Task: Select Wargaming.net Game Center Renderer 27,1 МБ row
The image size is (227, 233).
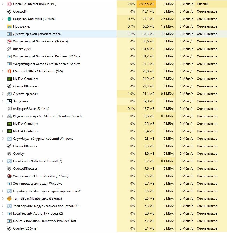Action: (x=113, y=64)
